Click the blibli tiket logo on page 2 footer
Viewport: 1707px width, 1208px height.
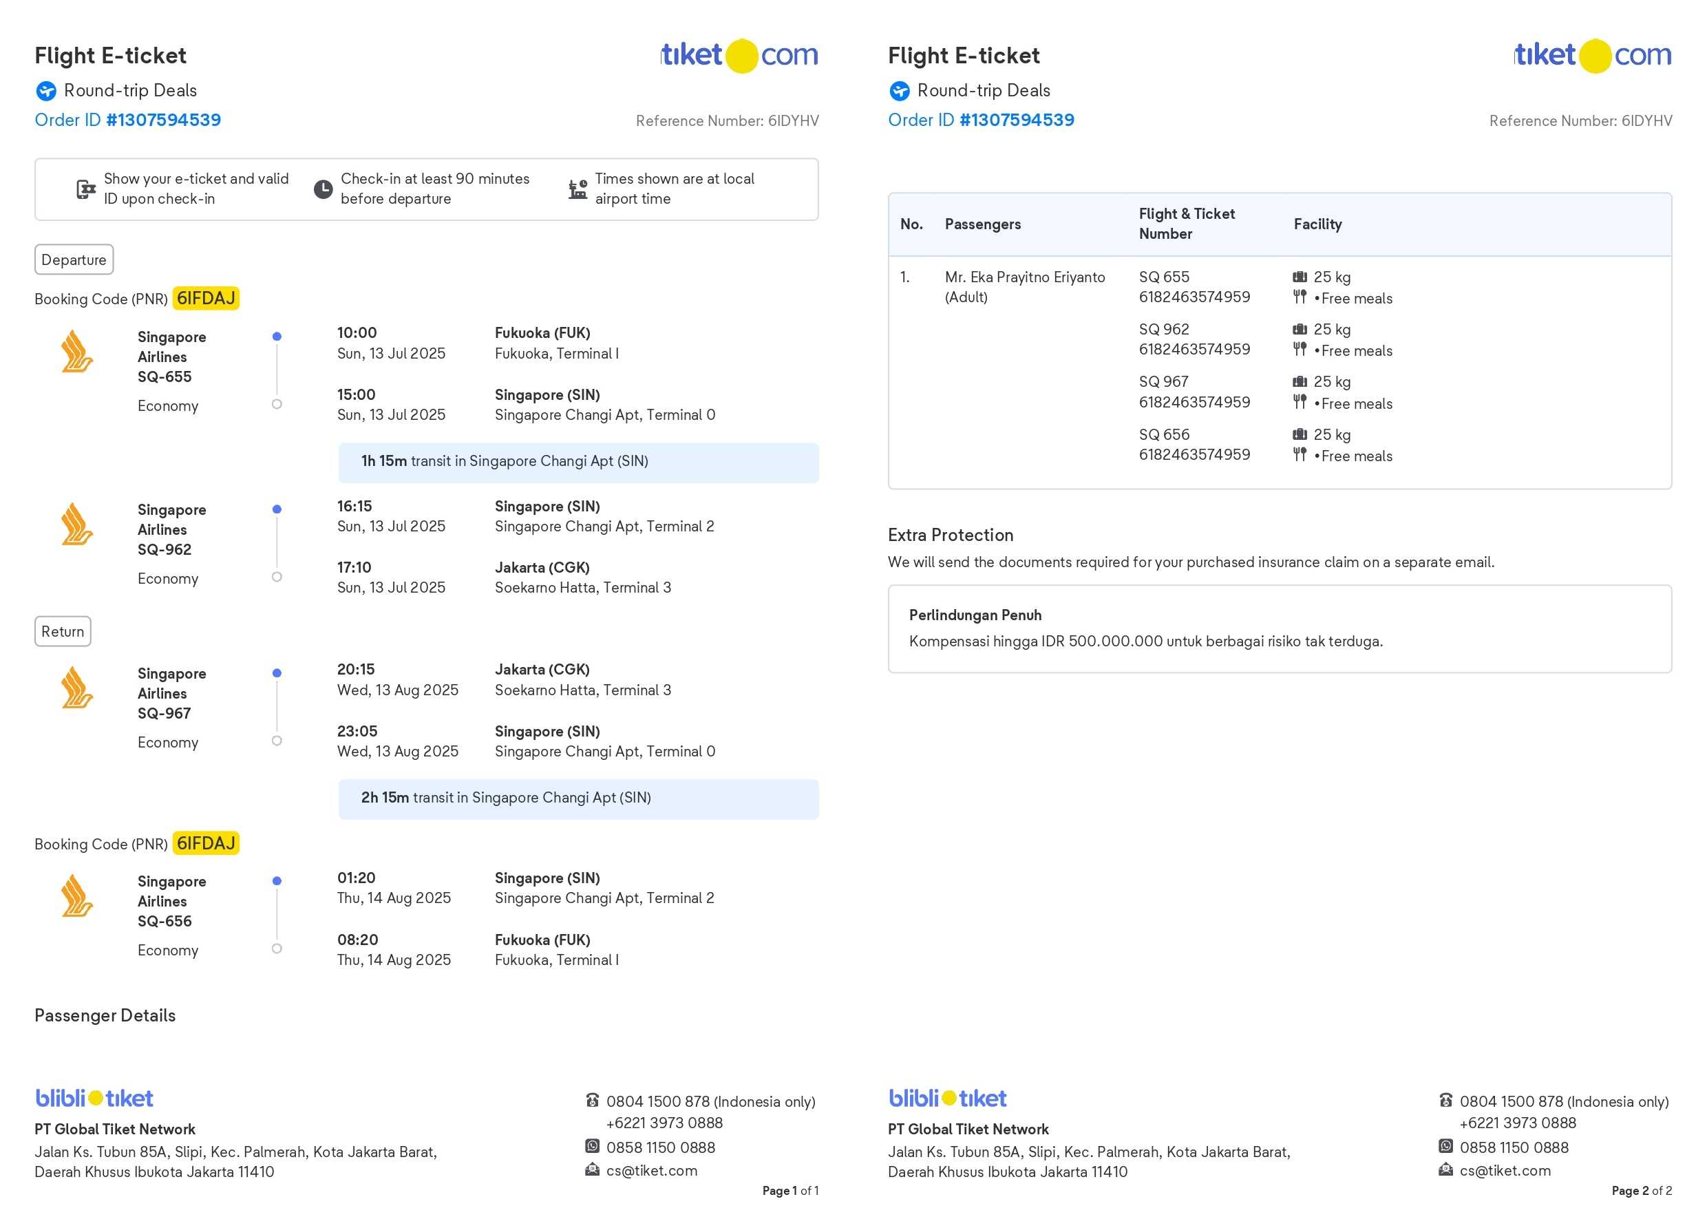coord(947,1098)
